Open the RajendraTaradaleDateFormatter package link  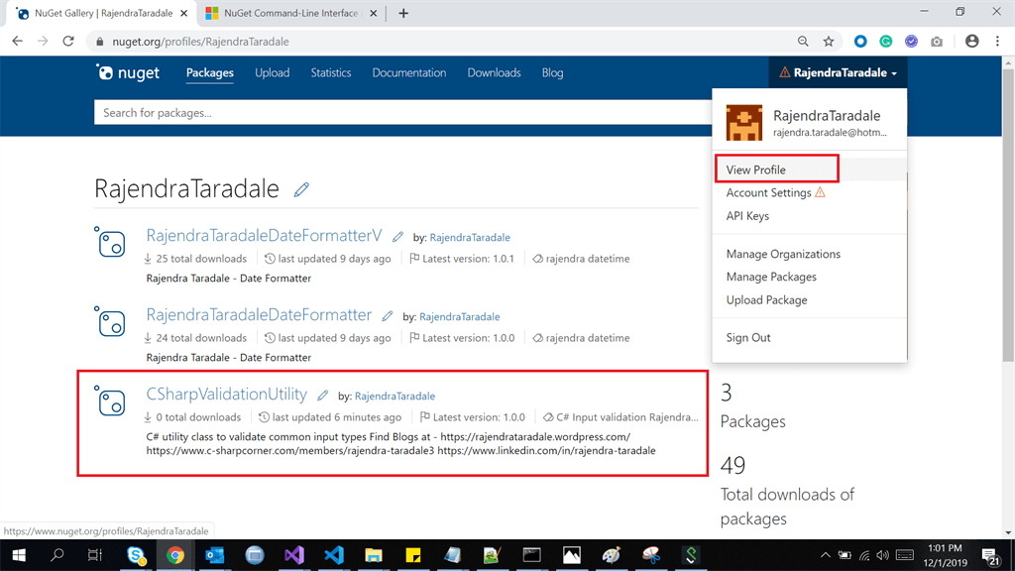click(259, 314)
